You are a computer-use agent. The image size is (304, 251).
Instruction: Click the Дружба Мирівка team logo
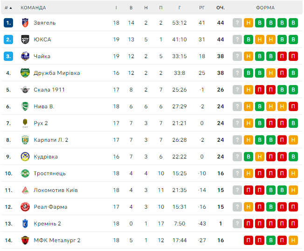tap(25, 73)
